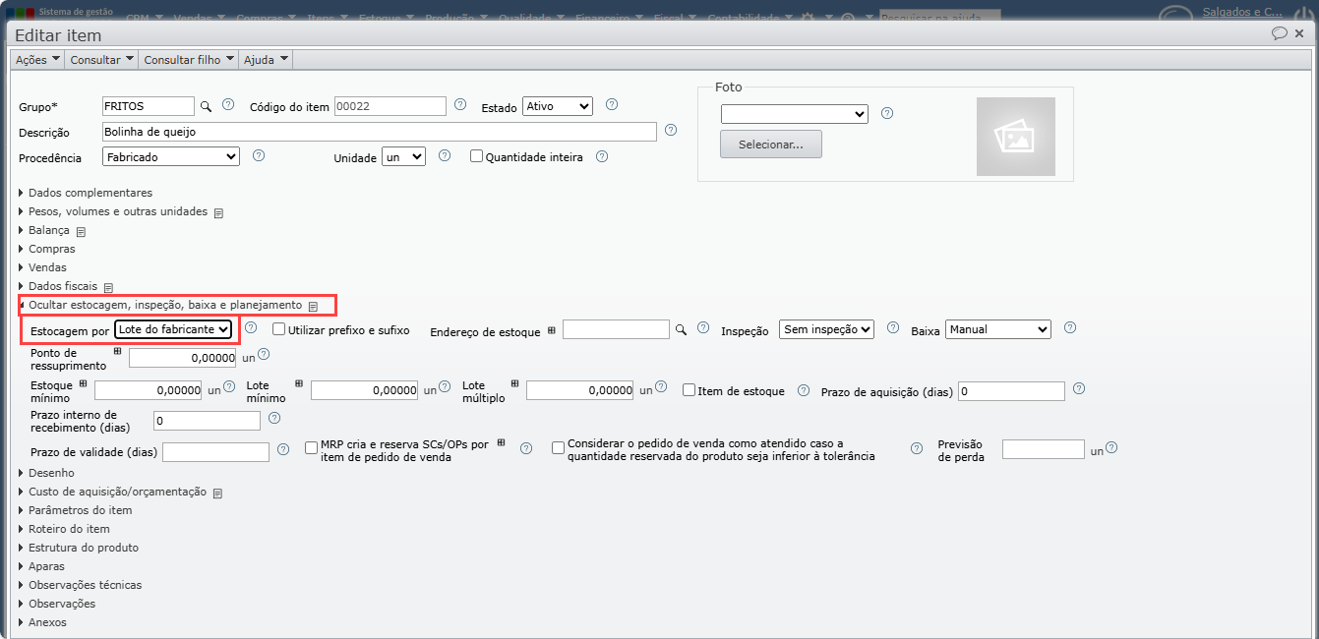Viewport: 1319px width, 639px height.
Task: Open the Consultar filho menu
Action: pyautogui.click(x=189, y=60)
